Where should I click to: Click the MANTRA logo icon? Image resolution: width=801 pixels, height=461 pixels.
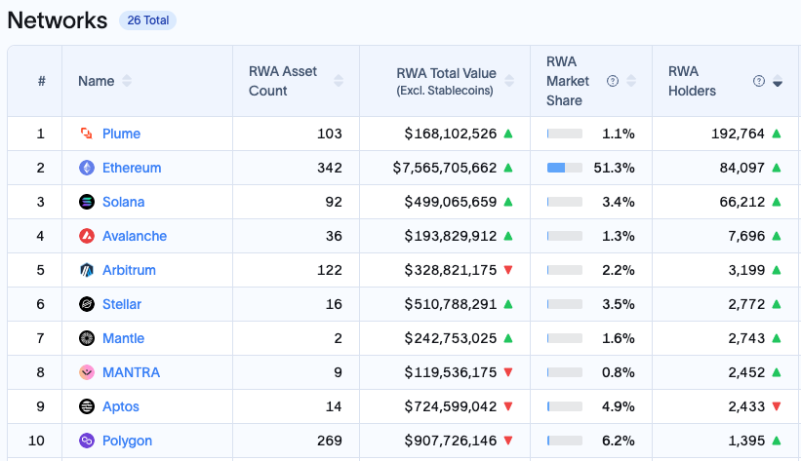tap(87, 372)
